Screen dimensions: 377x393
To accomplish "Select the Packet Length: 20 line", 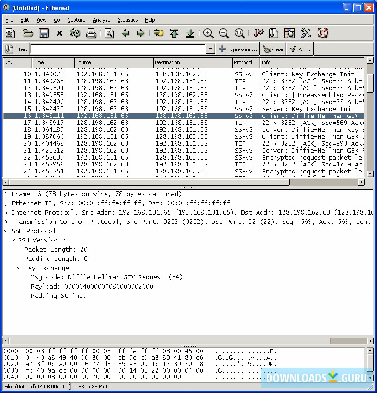I will coord(56,250).
